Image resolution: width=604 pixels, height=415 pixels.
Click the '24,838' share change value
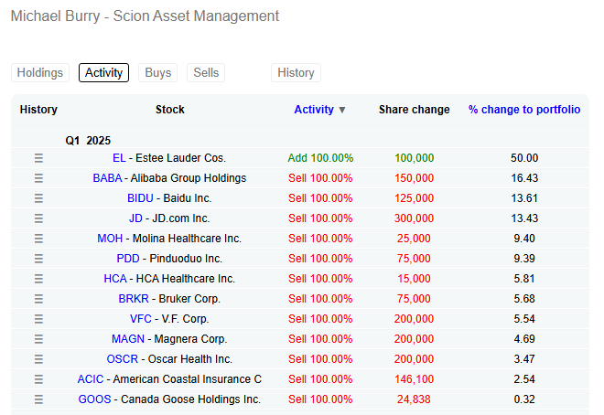point(414,399)
